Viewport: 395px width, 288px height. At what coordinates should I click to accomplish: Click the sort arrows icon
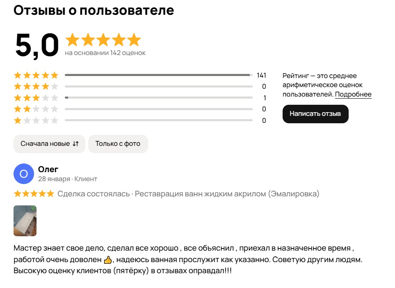point(75,144)
